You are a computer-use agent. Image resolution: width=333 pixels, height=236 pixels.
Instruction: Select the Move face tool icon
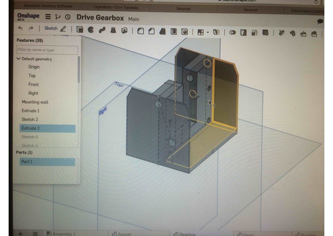pyautogui.click(x=303, y=33)
